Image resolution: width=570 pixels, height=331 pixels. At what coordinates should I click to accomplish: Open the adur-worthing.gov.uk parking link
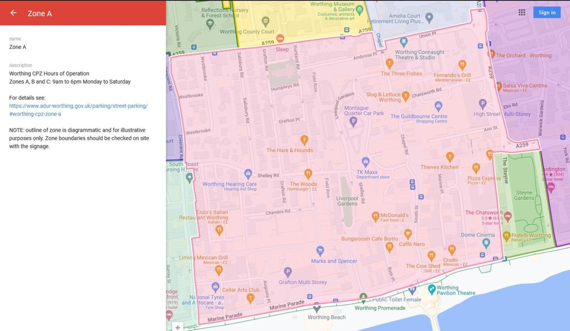(x=78, y=110)
